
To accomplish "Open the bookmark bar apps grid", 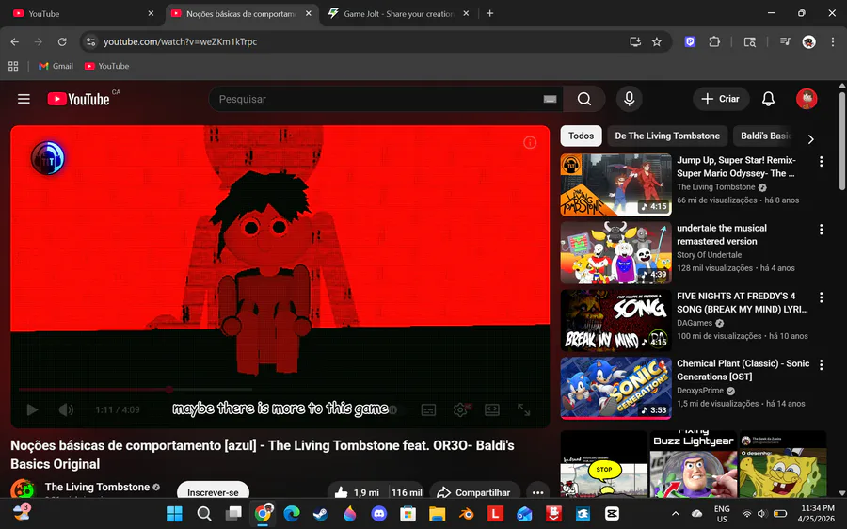I will [13, 66].
